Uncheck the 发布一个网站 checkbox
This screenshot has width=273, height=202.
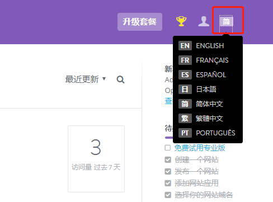[168, 171]
